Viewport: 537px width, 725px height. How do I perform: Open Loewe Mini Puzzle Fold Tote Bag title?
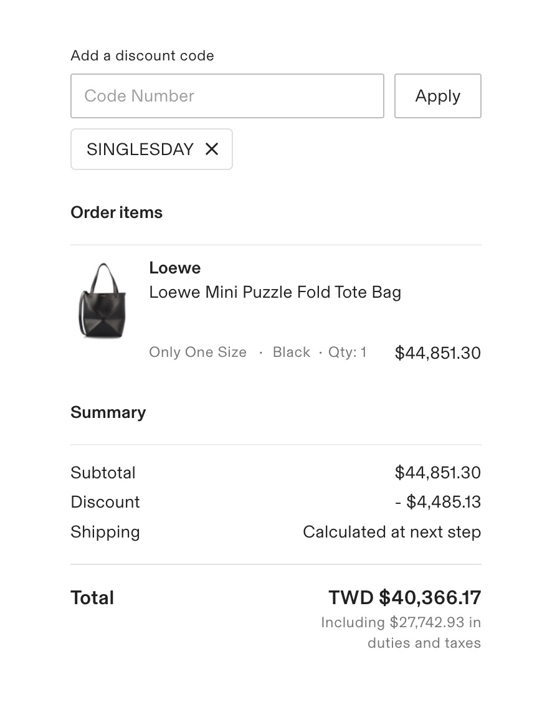click(275, 292)
